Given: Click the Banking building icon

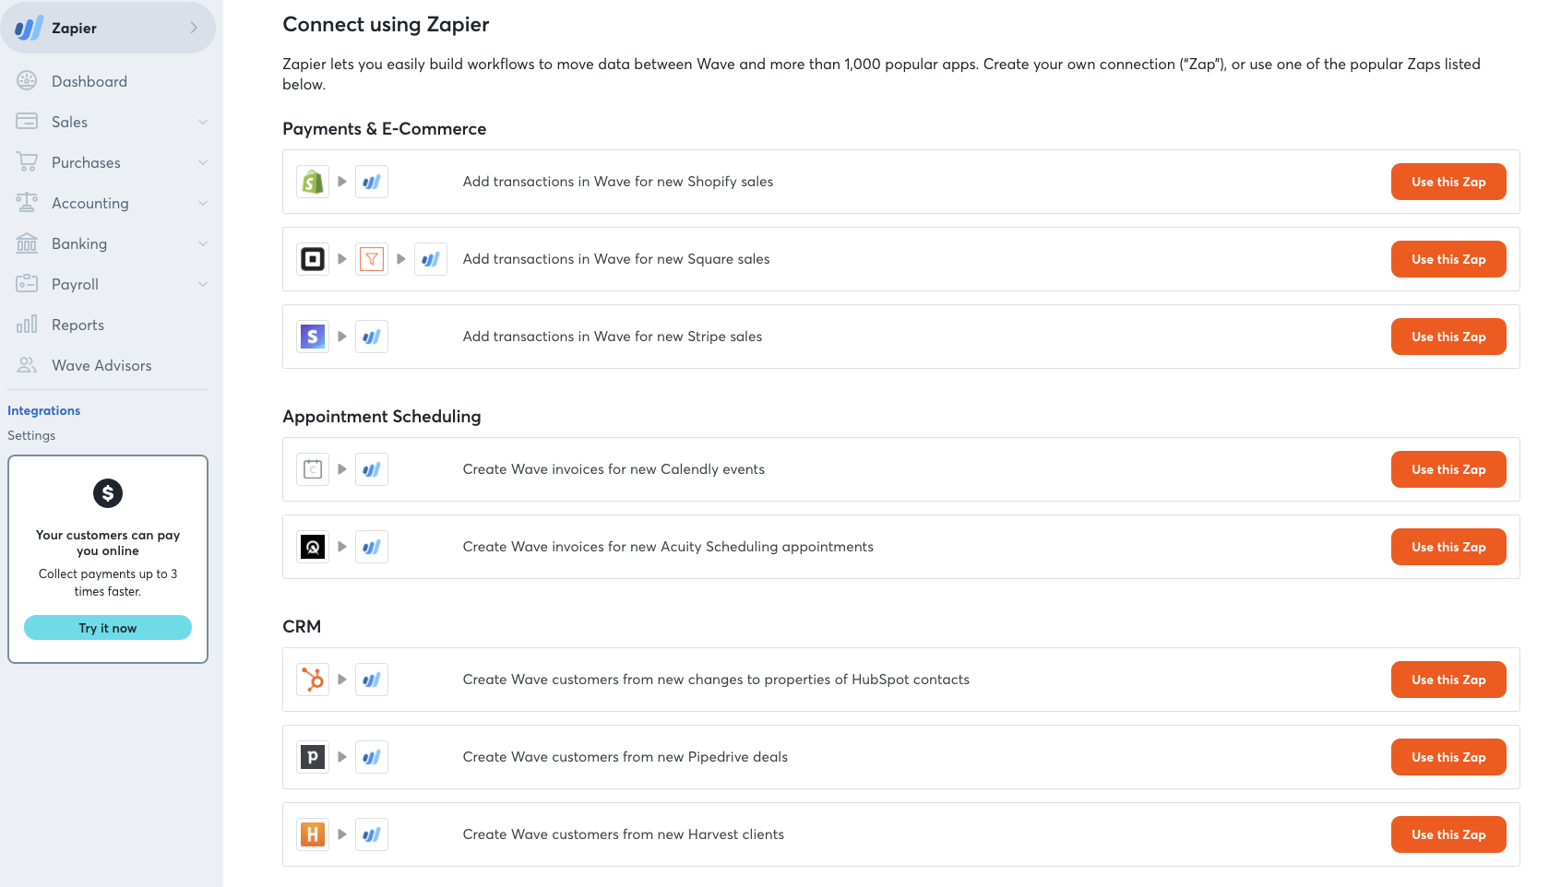Looking at the screenshot, I should click(27, 243).
